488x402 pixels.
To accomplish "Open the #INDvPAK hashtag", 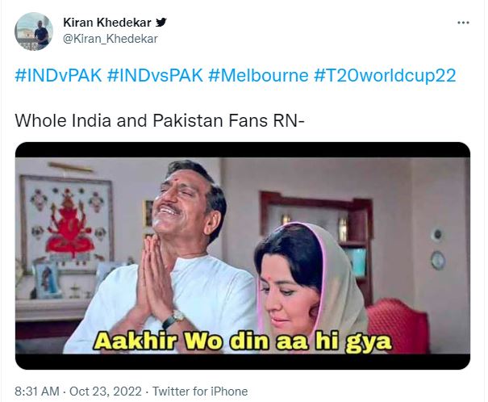I will point(58,76).
